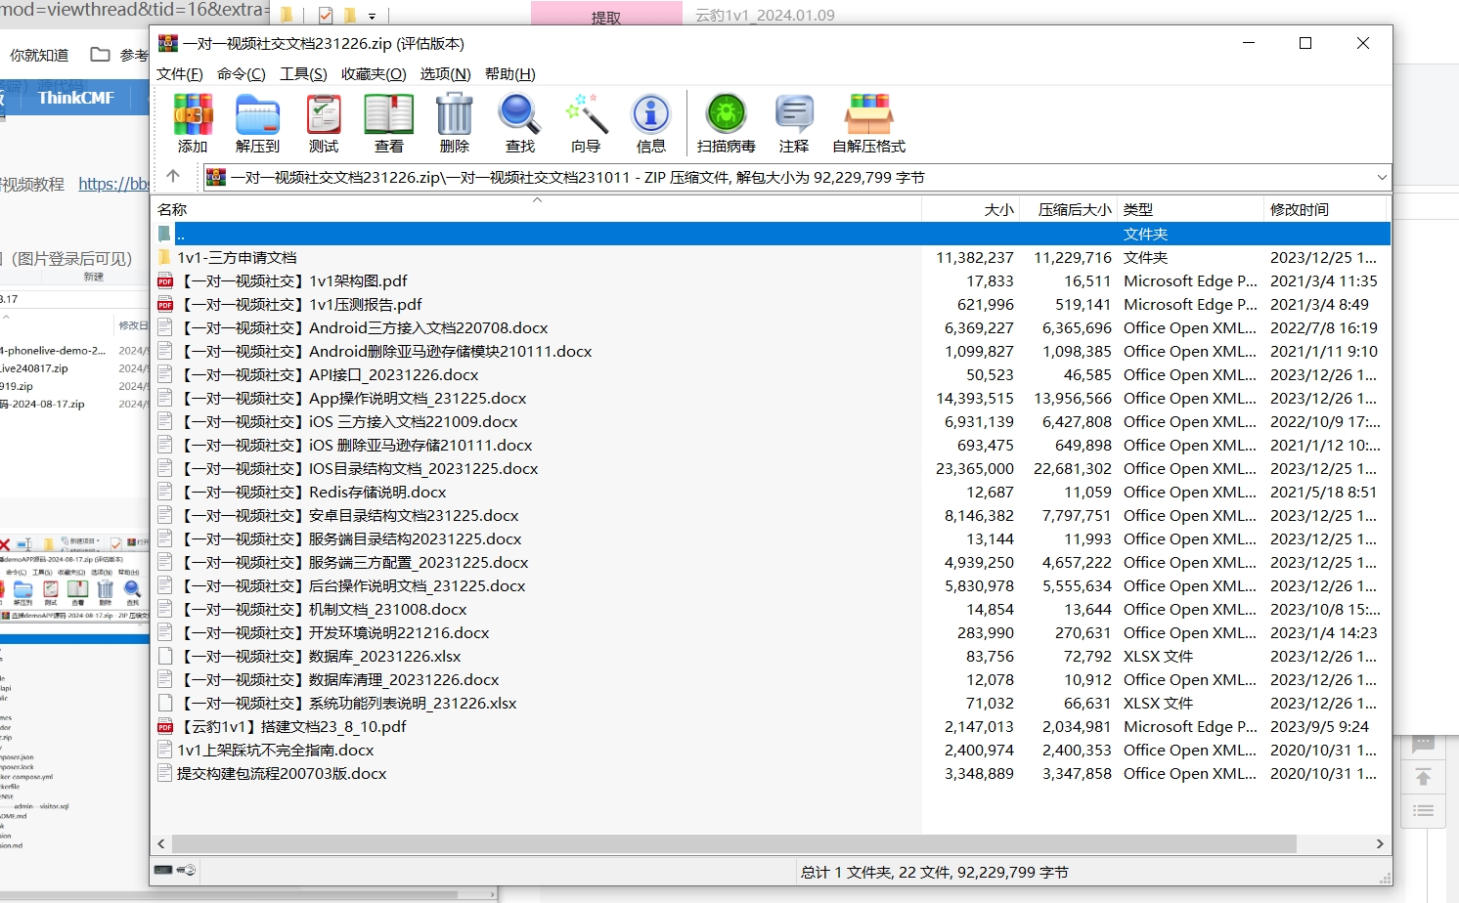Image resolution: width=1459 pixels, height=903 pixels.
Task: Open the 工具(S) menu
Action: pyautogui.click(x=303, y=74)
